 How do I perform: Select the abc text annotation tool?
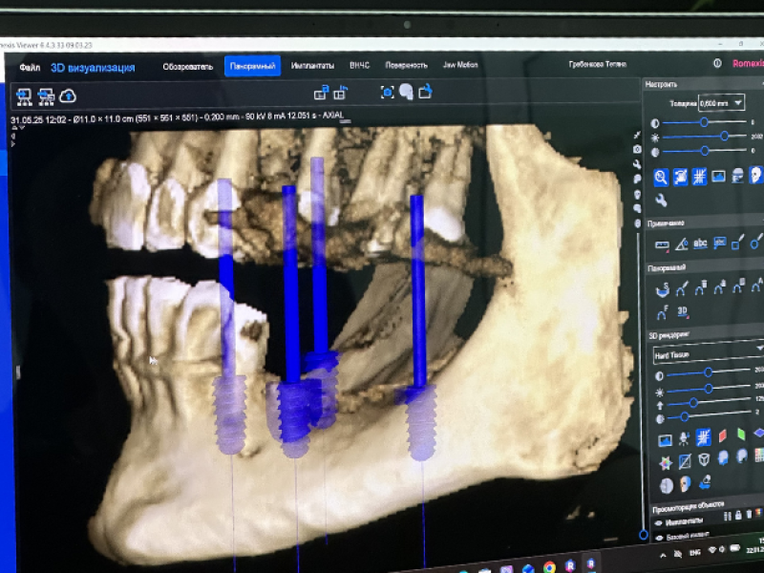point(700,244)
